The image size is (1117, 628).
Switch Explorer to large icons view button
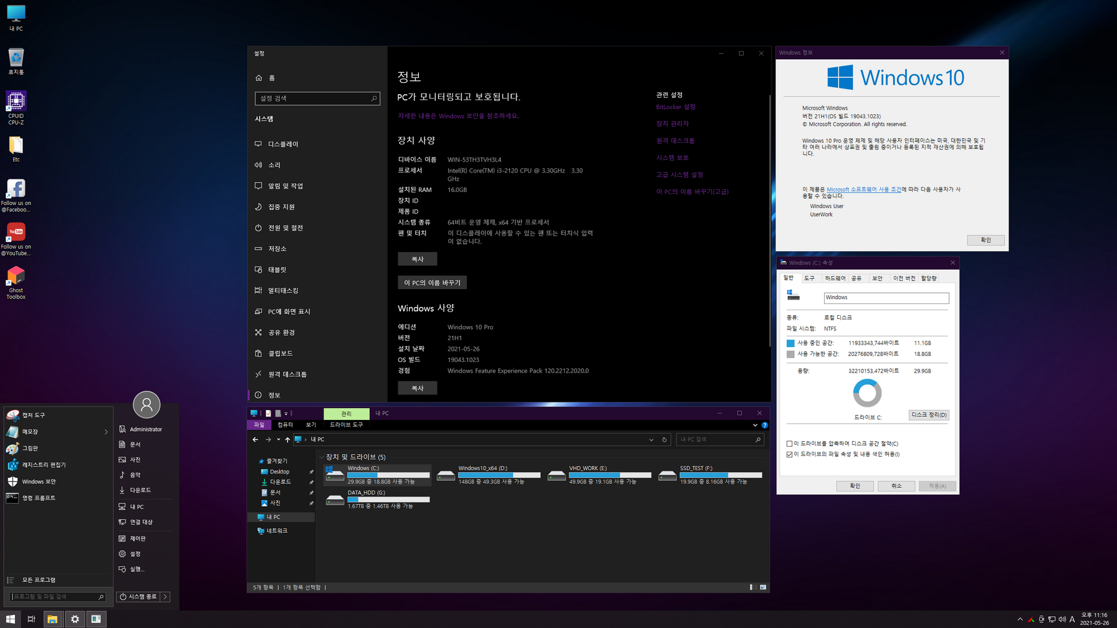(763, 588)
